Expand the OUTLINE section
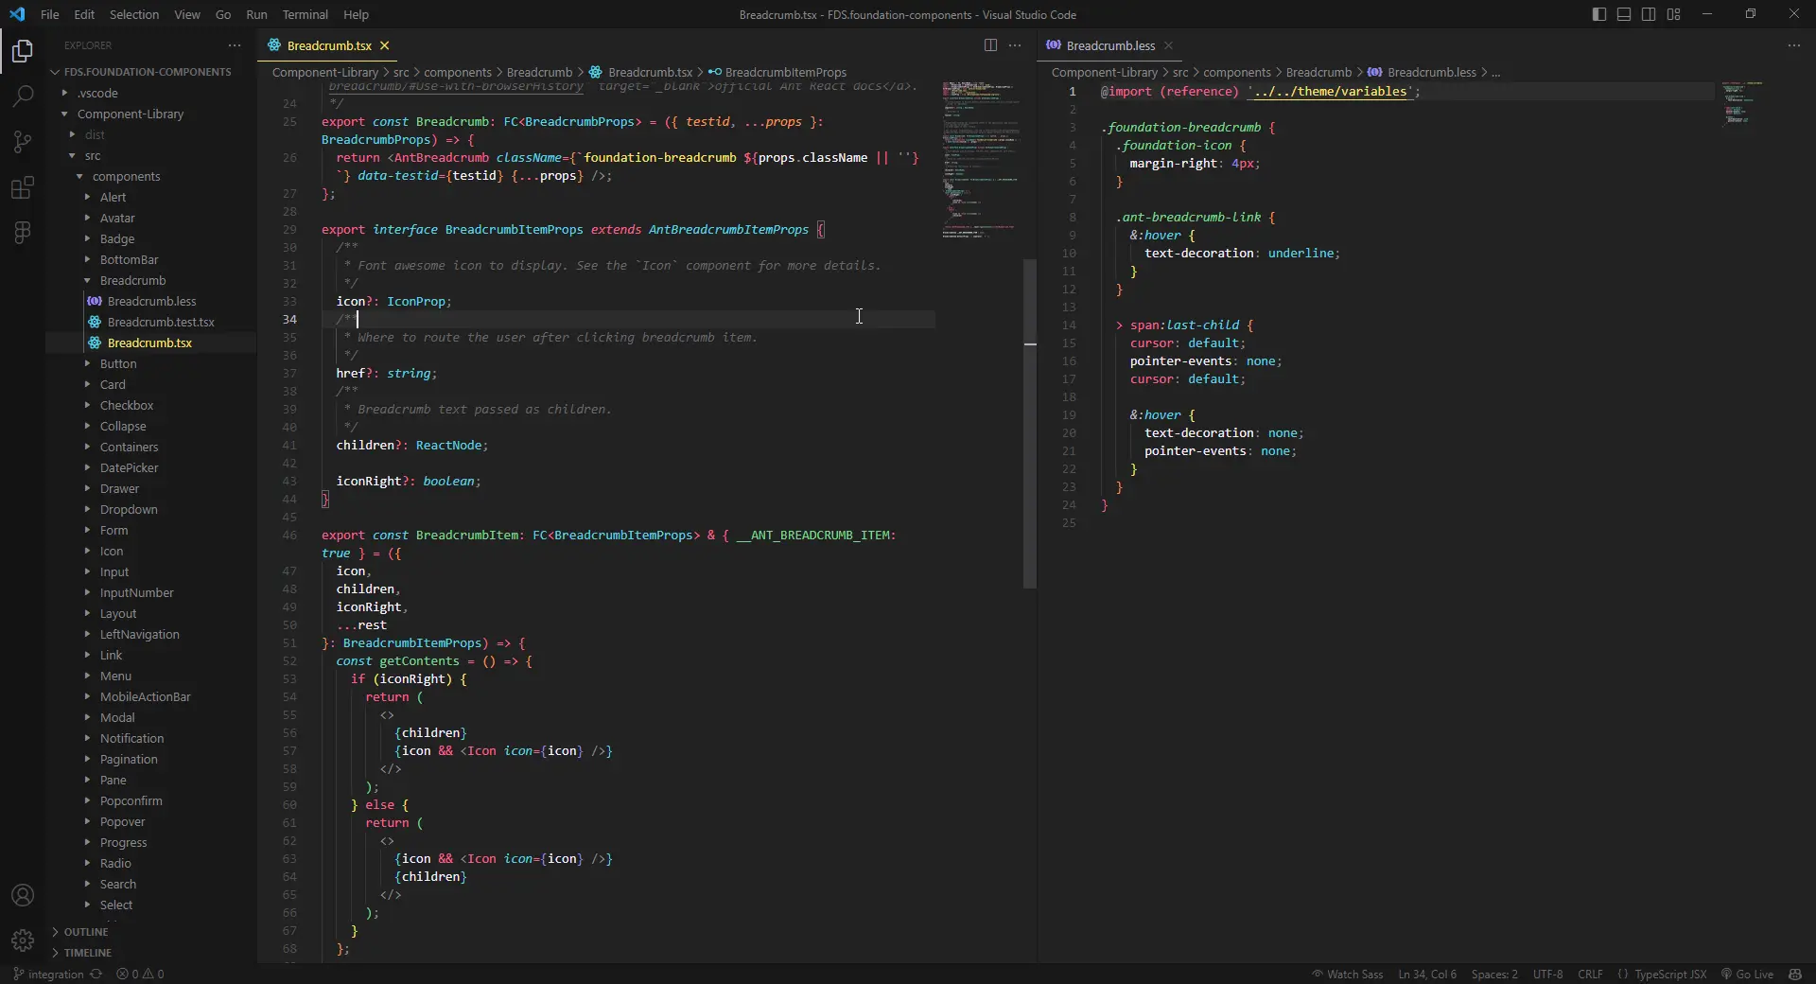This screenshot has height=984, width=1816. click(x=85, y=932)
